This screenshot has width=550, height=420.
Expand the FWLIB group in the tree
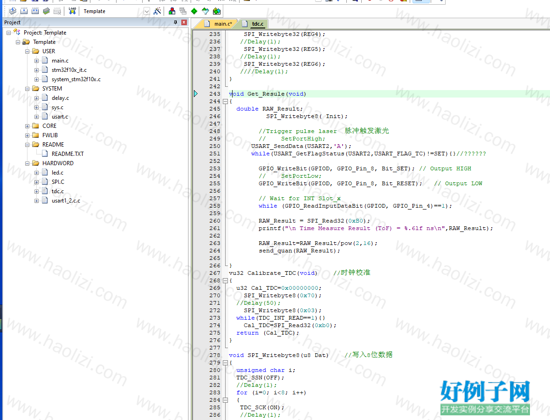27,135
